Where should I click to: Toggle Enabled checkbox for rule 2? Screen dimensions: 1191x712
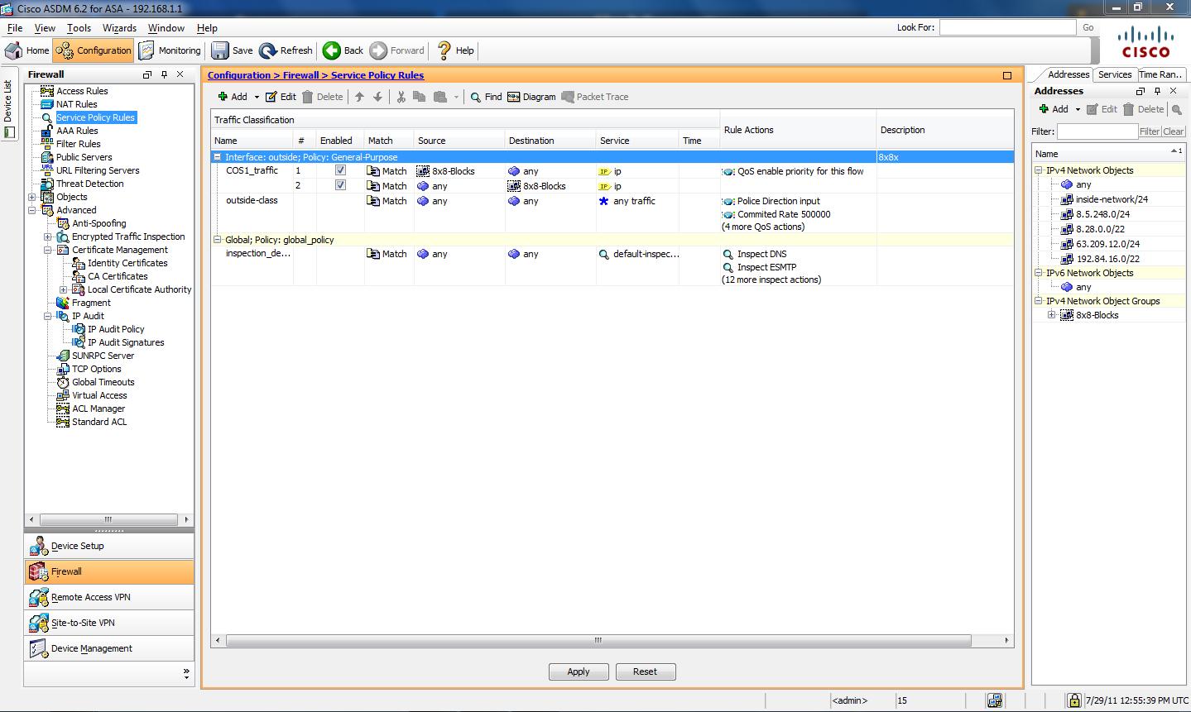tap(340, 185)
